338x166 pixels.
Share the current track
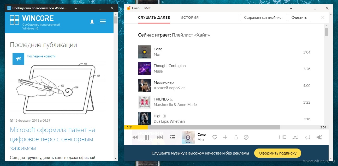point(236,137)
